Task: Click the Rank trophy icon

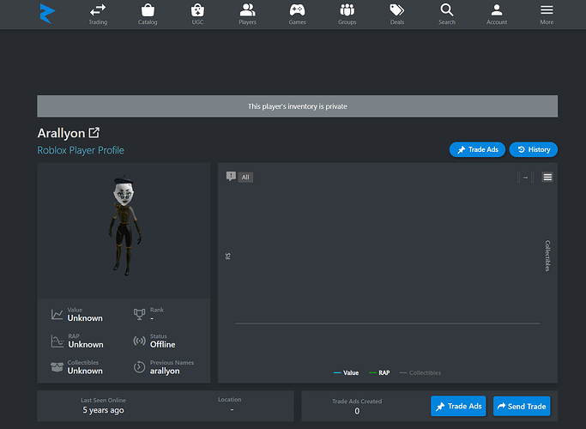Action: click(139, 314)
